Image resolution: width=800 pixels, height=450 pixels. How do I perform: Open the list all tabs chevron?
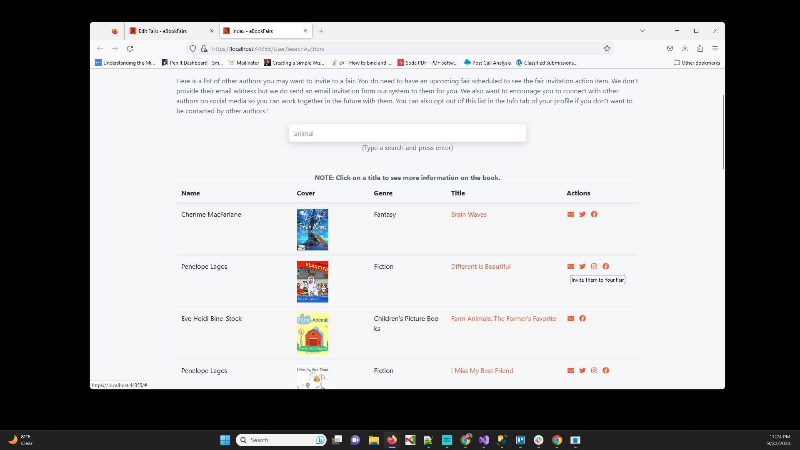pyautogui.click(x=642, y=30)
